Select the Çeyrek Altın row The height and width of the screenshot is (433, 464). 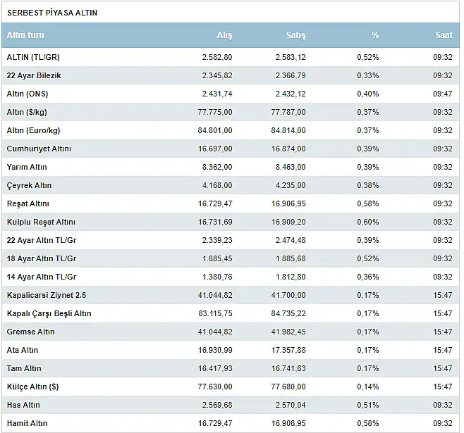point(231,185)
